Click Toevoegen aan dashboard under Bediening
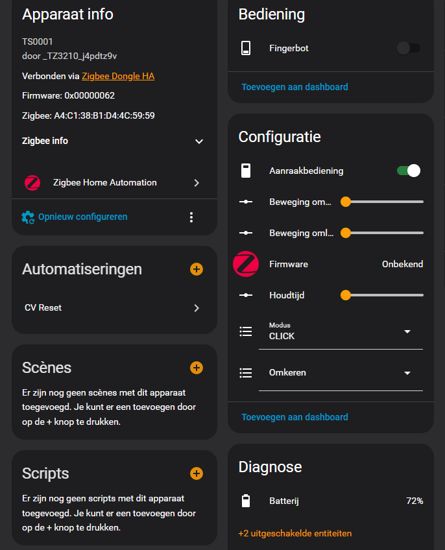Image resolution: width=445 pixels, height=550 pixels. coord(295,87)
